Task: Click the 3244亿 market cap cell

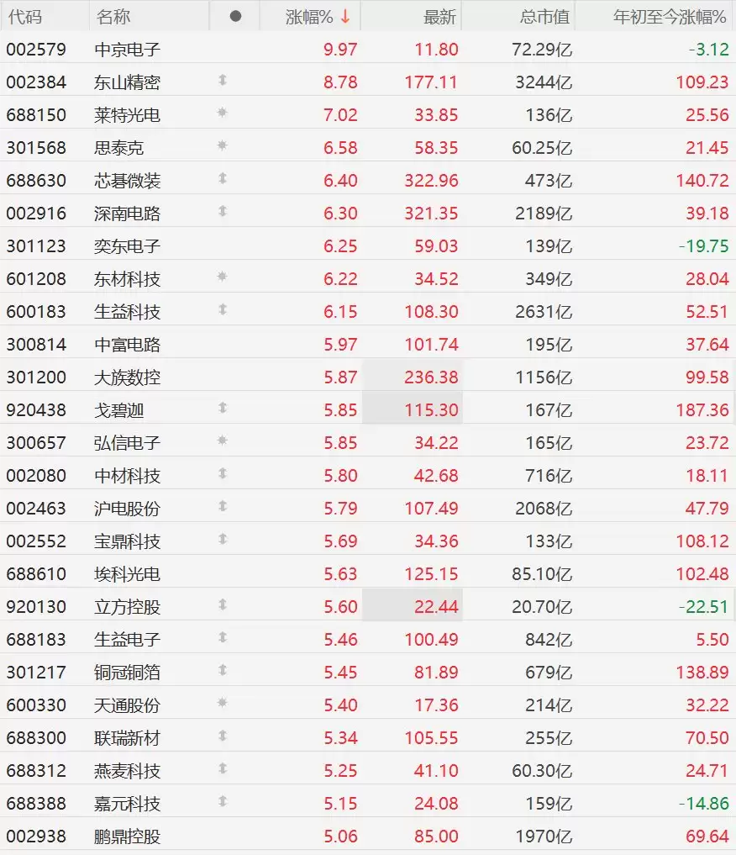Action: 544,82
